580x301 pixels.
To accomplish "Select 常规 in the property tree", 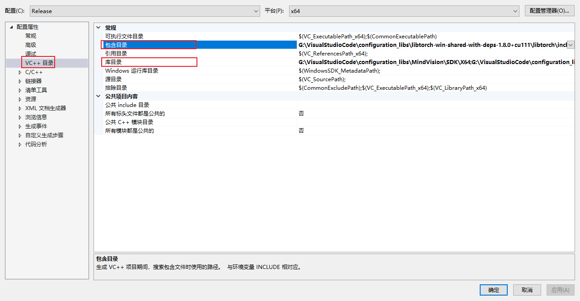I will tap(31, 36).
